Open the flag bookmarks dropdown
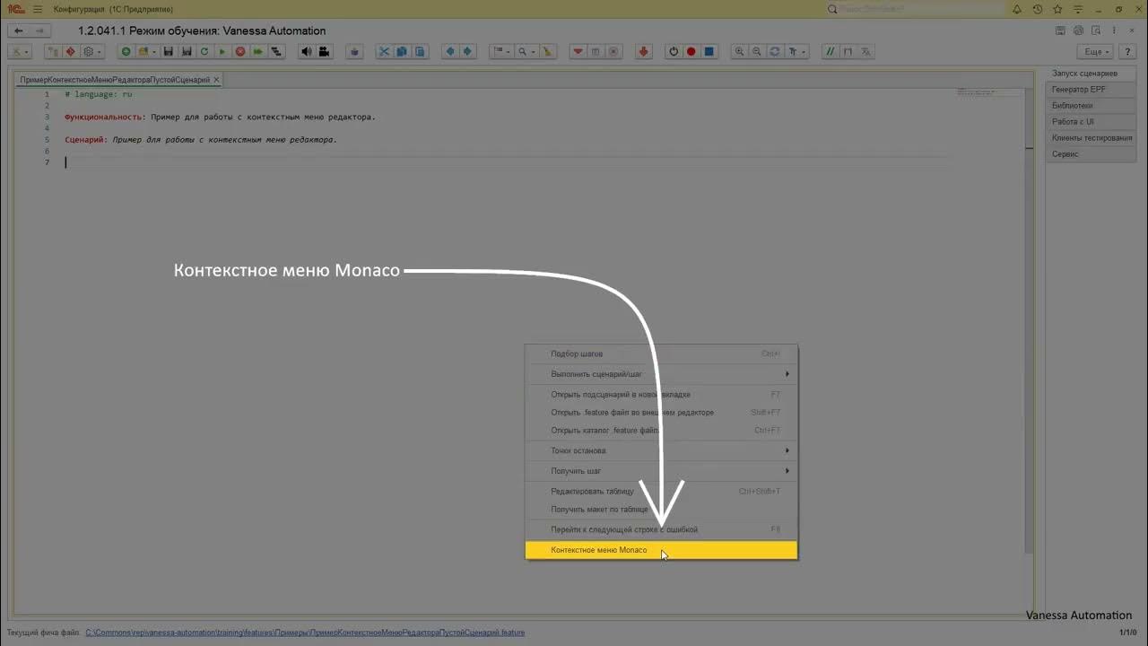1148x646 pixels. [501, 51]
